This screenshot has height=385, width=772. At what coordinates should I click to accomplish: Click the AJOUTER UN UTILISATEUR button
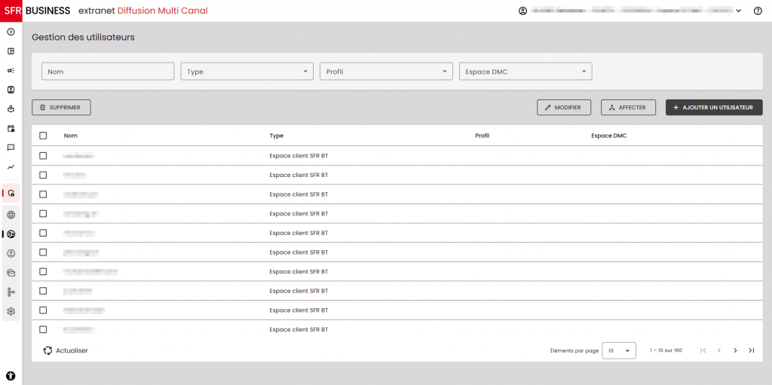click(713, 108)
